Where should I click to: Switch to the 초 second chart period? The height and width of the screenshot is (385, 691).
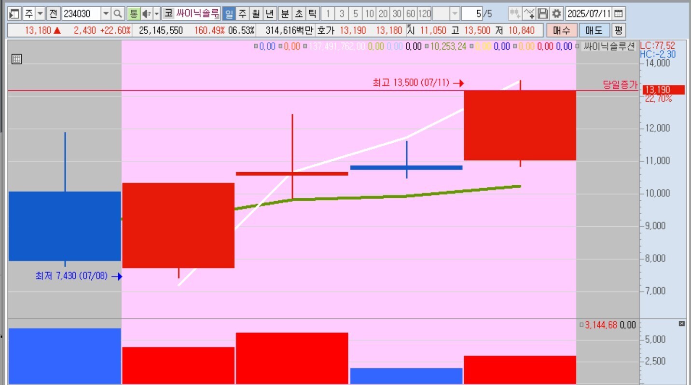point(299,14)
